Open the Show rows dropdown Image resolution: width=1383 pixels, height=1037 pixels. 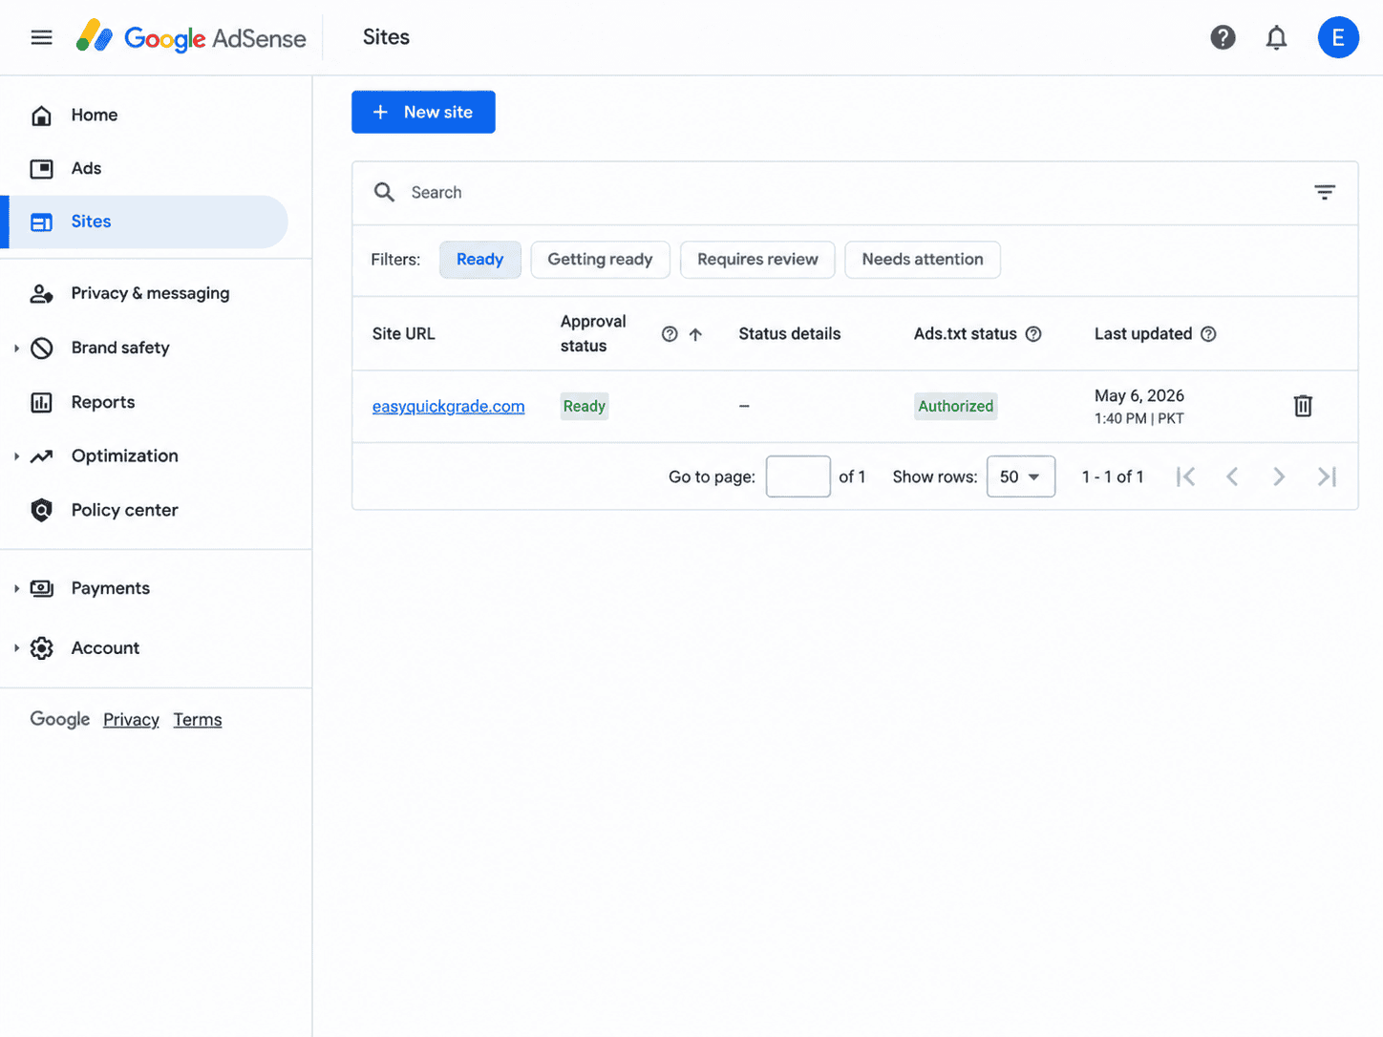click(1021, 476)
